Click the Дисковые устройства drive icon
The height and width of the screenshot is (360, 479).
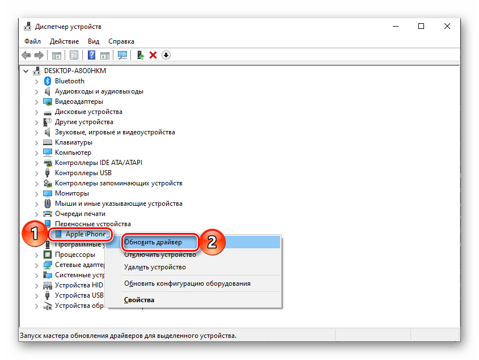pos(48,112)
